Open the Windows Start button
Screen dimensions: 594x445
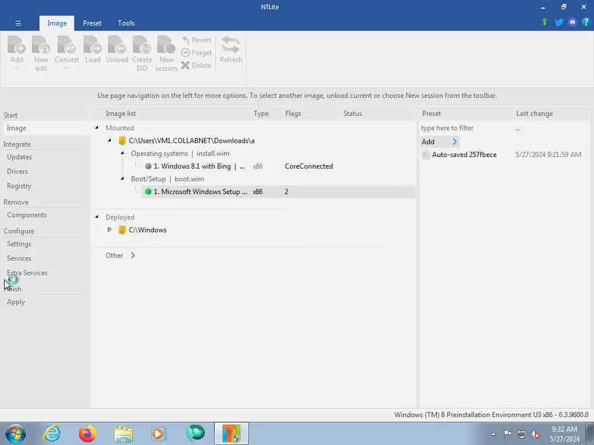(x=16, y=433)
